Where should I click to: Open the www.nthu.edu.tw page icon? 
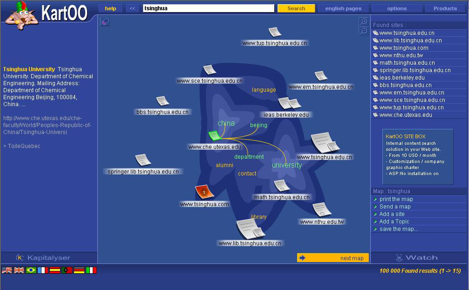point(322,209)
